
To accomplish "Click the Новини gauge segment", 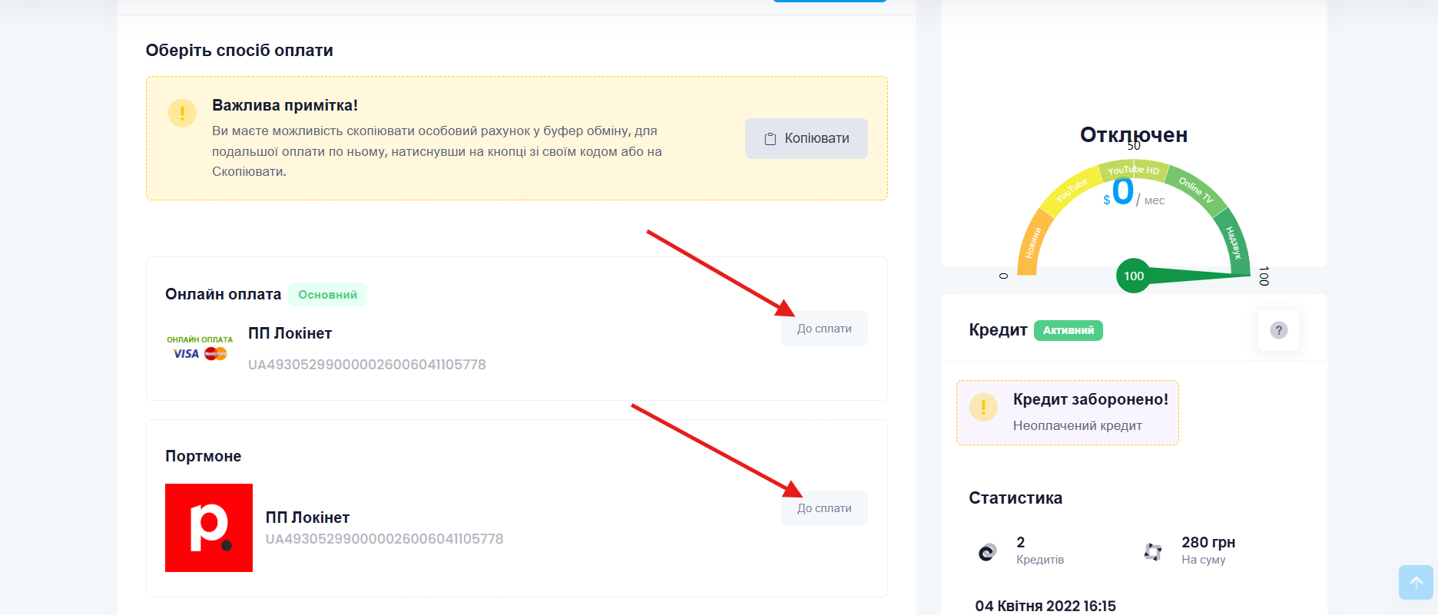I will [x=1031, y=243].
